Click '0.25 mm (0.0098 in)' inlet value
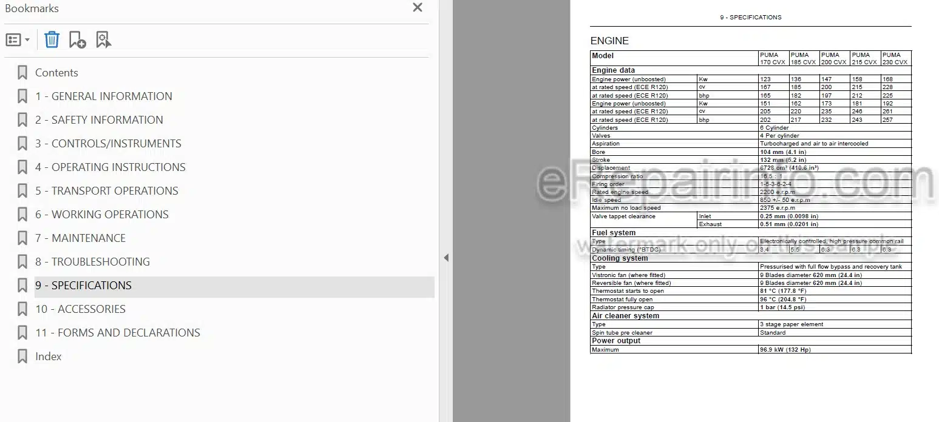939x422 pixels. point(789,216)
